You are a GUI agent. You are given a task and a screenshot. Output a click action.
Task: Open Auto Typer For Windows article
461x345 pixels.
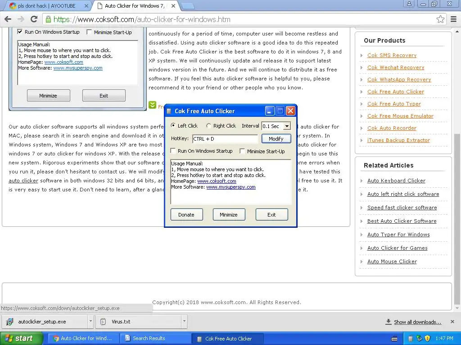pyautogui.click(x=398, y=234)
